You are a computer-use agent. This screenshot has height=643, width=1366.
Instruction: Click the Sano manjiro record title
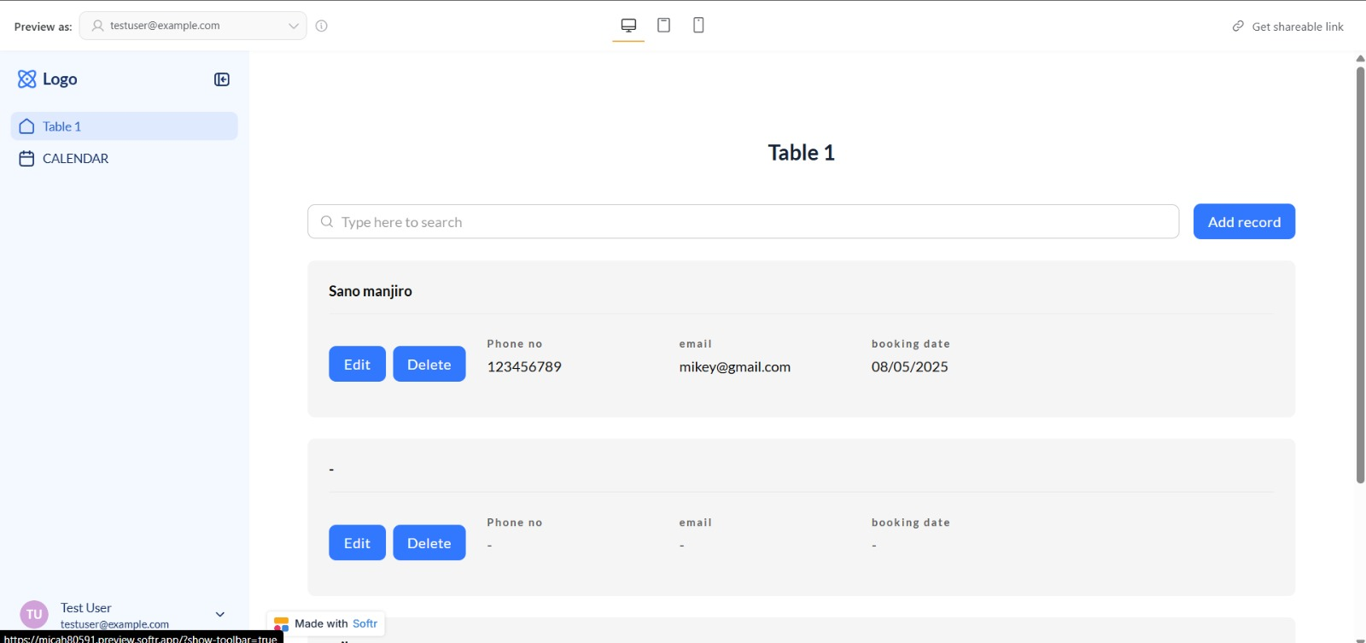[371, 291]
